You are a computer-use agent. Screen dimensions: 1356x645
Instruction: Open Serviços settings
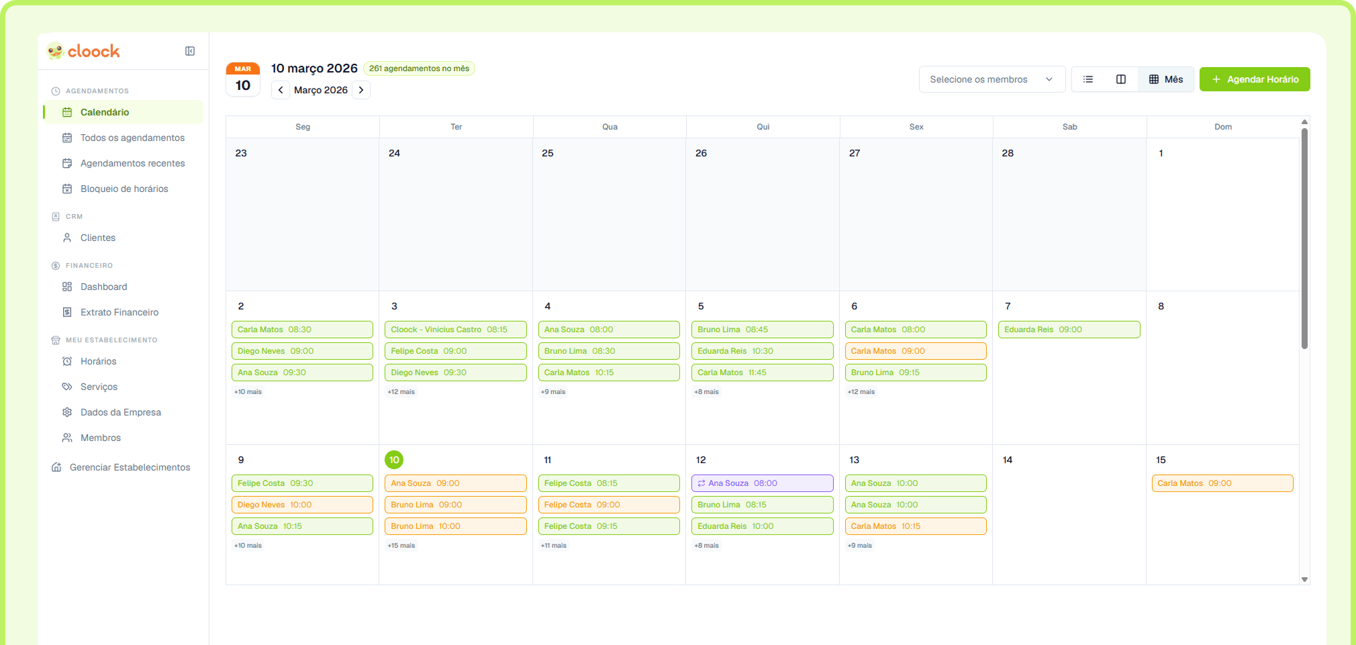pyautogui.click(x=99, y=387)
